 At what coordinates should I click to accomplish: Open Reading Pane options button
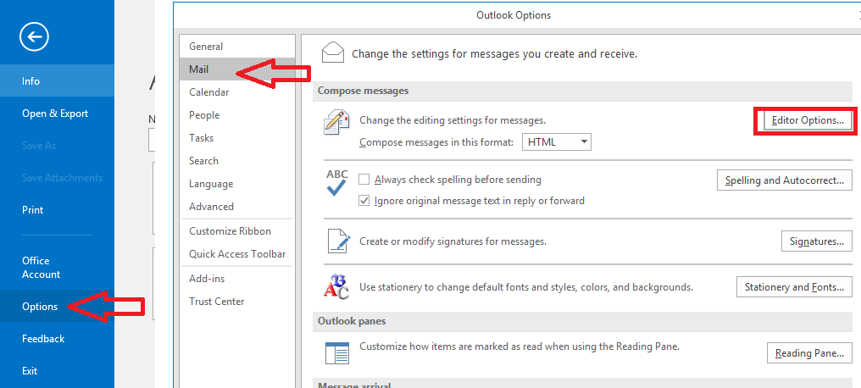[x=809, y=353]
